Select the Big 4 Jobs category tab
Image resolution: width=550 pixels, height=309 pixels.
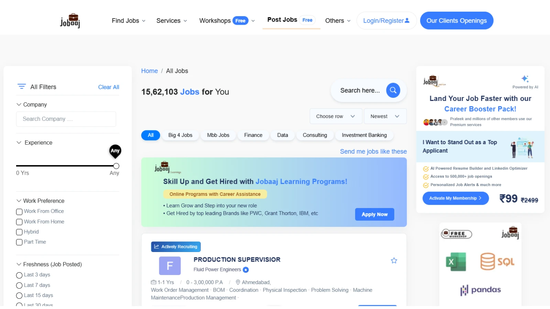[180, 135]
